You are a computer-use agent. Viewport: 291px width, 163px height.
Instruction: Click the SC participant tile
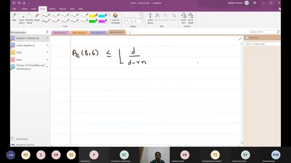(124, 155)
